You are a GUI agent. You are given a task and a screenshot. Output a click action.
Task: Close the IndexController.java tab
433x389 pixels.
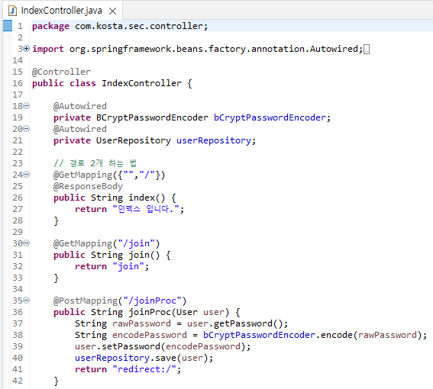[112, 11]
